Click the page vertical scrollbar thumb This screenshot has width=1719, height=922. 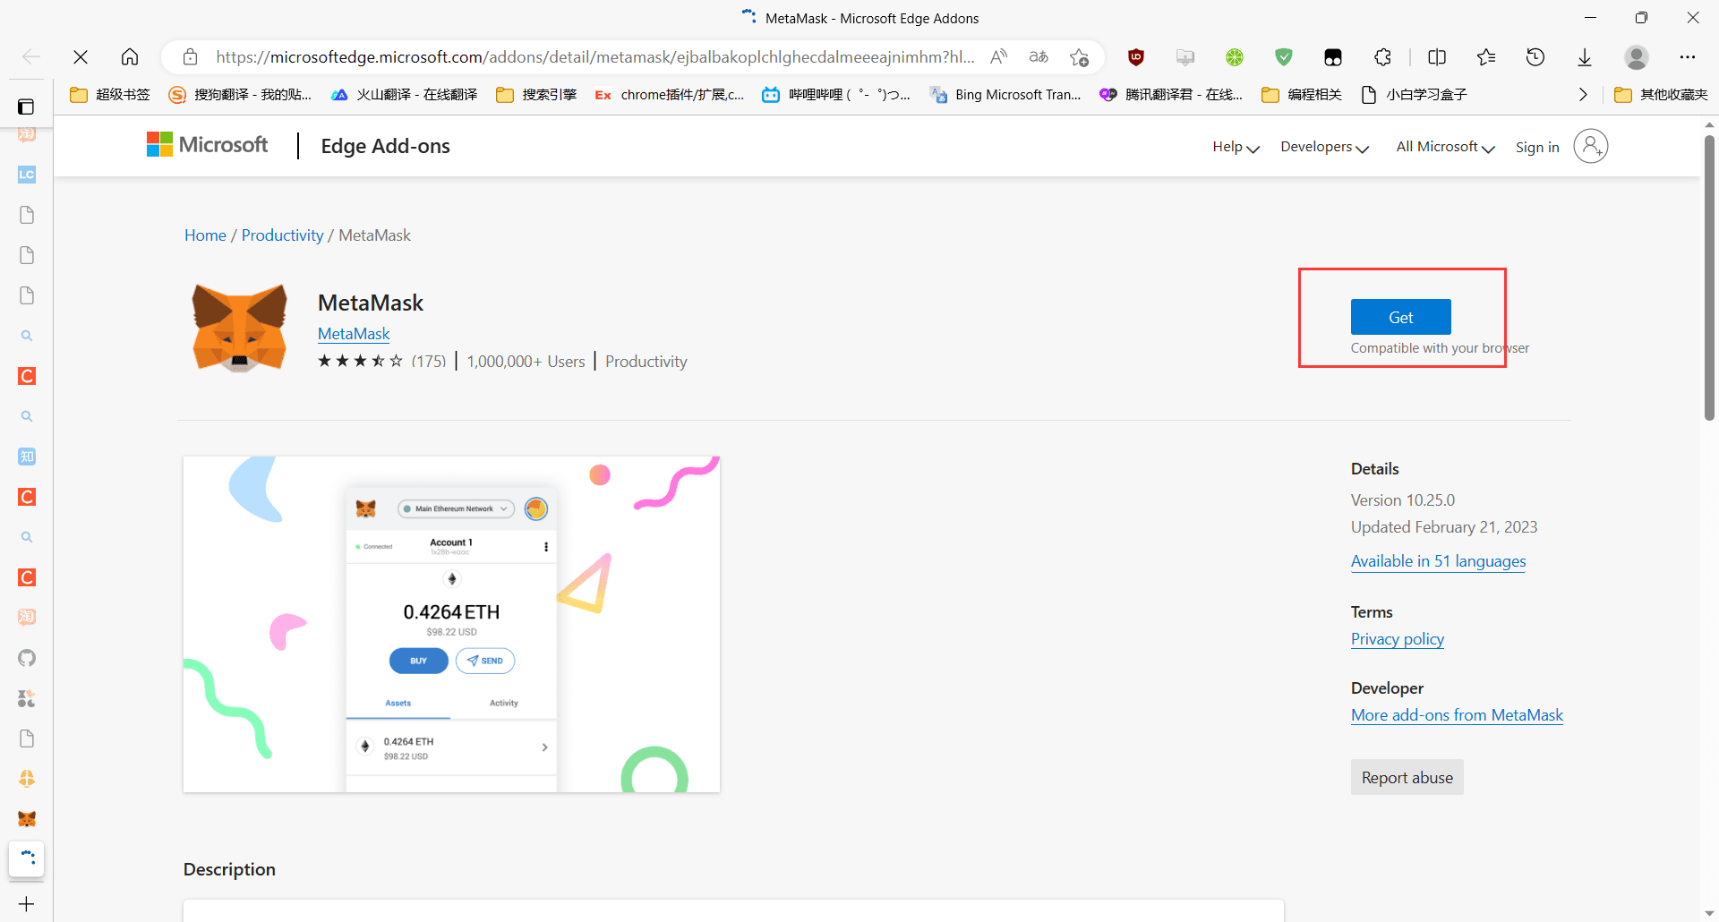coord(1709,277)
